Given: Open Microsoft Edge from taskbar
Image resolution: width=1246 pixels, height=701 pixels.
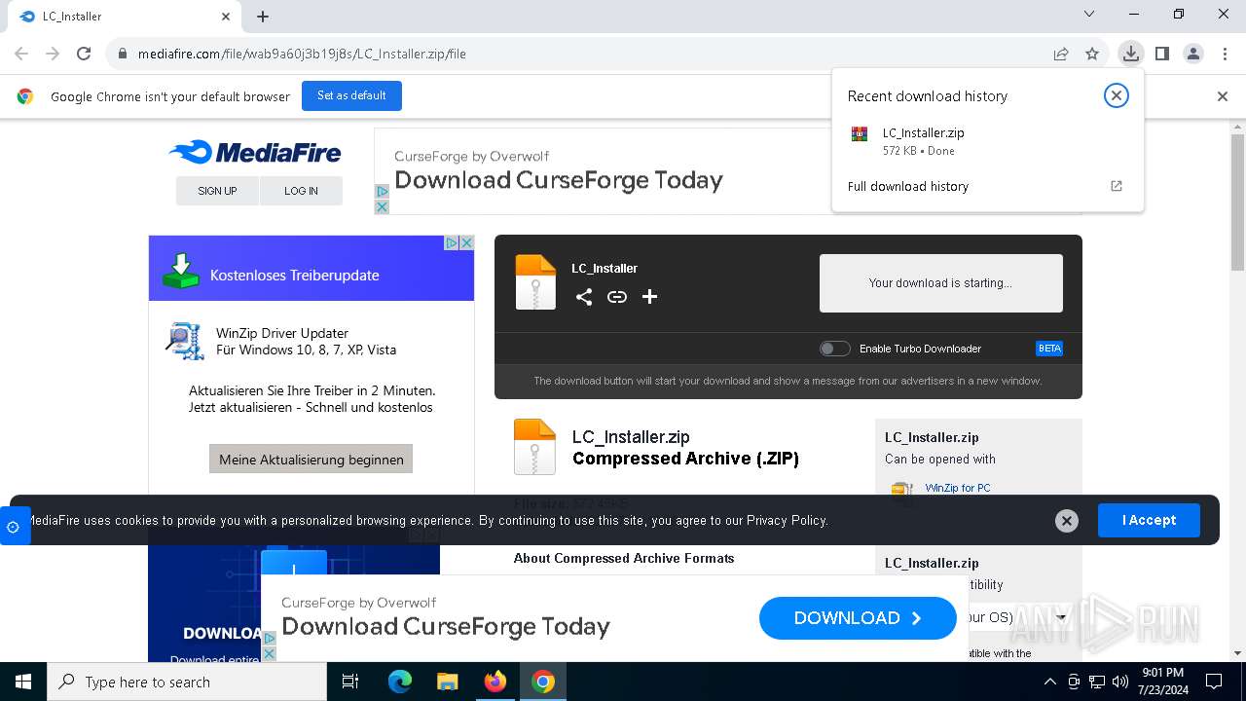Looking at the screenshot, I should click(400, 682).
